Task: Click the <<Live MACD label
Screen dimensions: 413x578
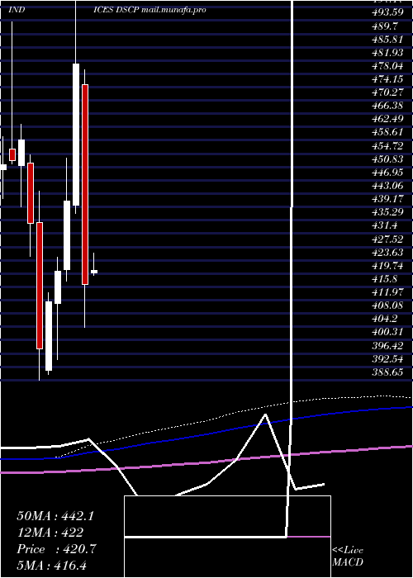Action: 348,557
